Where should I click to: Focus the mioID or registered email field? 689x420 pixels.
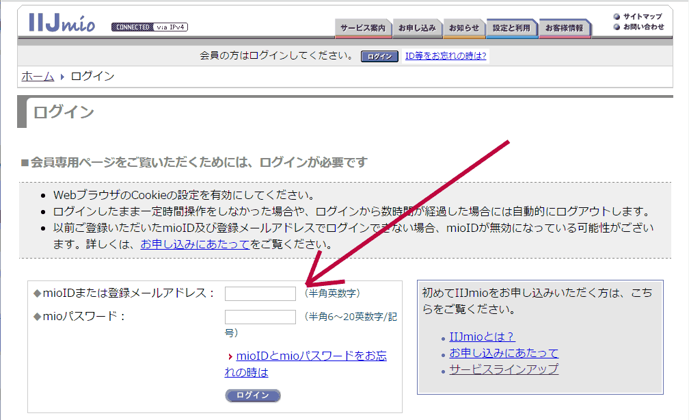[x=260, y=293]
